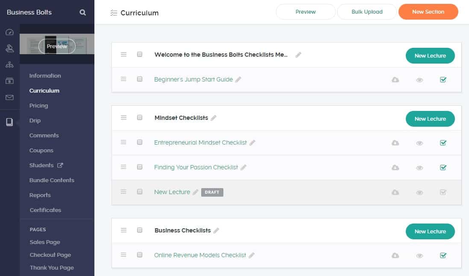Click the course Preview thumbnail
The width and height of the screenshot is (469, 276).
[x=57, y=46]
